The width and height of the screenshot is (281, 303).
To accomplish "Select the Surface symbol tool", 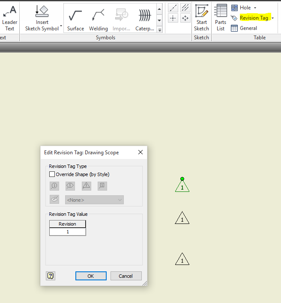I will (x=75, y=21).
